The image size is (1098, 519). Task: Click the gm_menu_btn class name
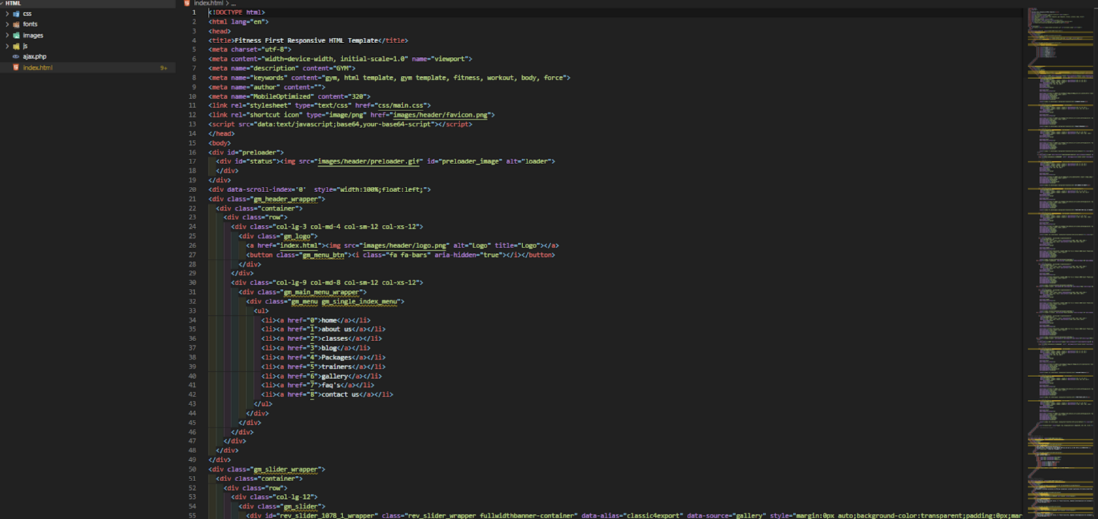[324, 255]
